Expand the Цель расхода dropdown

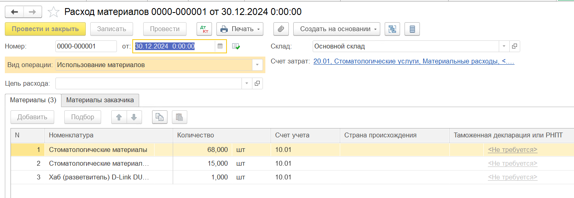coord(247,84)
